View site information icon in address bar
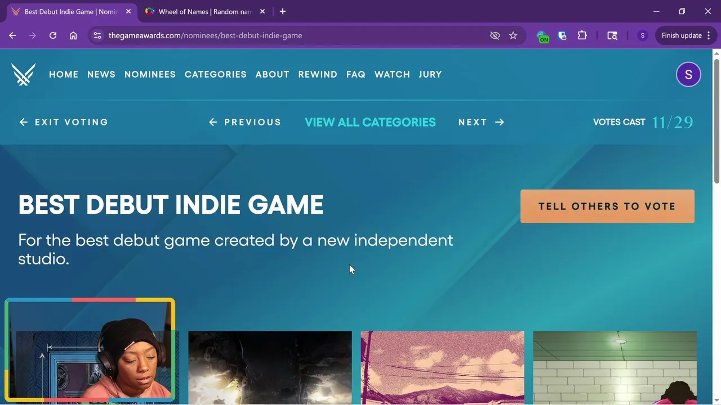This screenshot has width=721, height=405. (97, 35)
